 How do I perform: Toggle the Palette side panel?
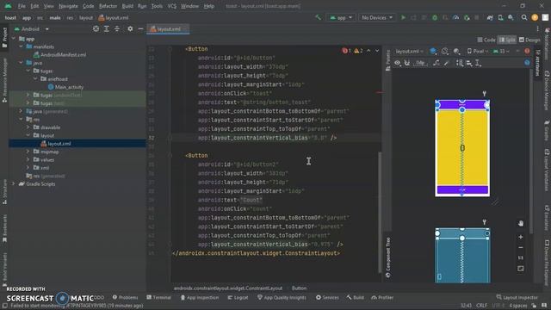pos(388,59)
